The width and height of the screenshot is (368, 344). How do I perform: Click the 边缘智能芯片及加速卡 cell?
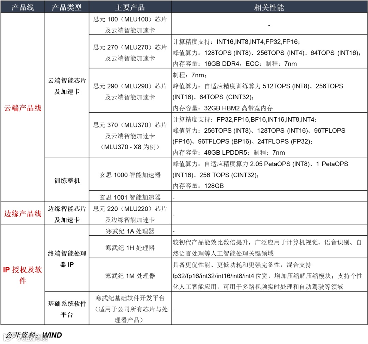67,213
